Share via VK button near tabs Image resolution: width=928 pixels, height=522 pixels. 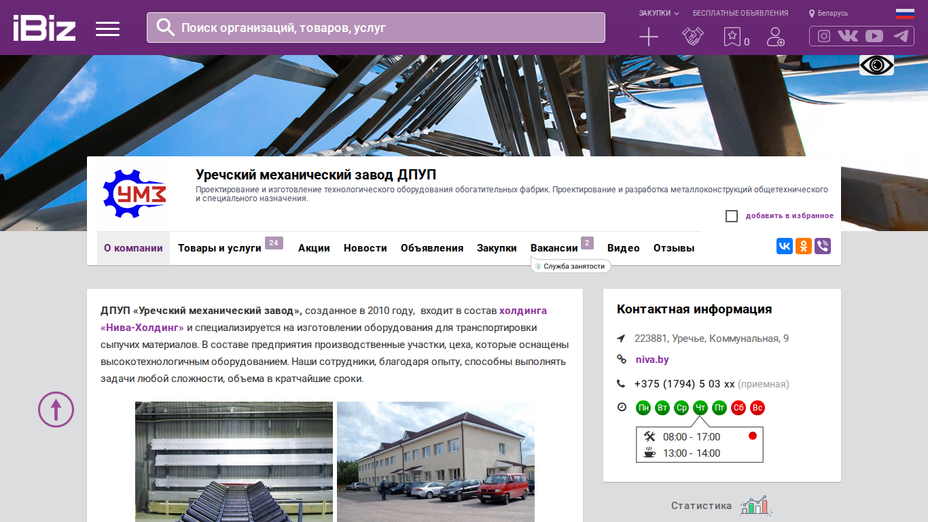click(x=785, y=246)
